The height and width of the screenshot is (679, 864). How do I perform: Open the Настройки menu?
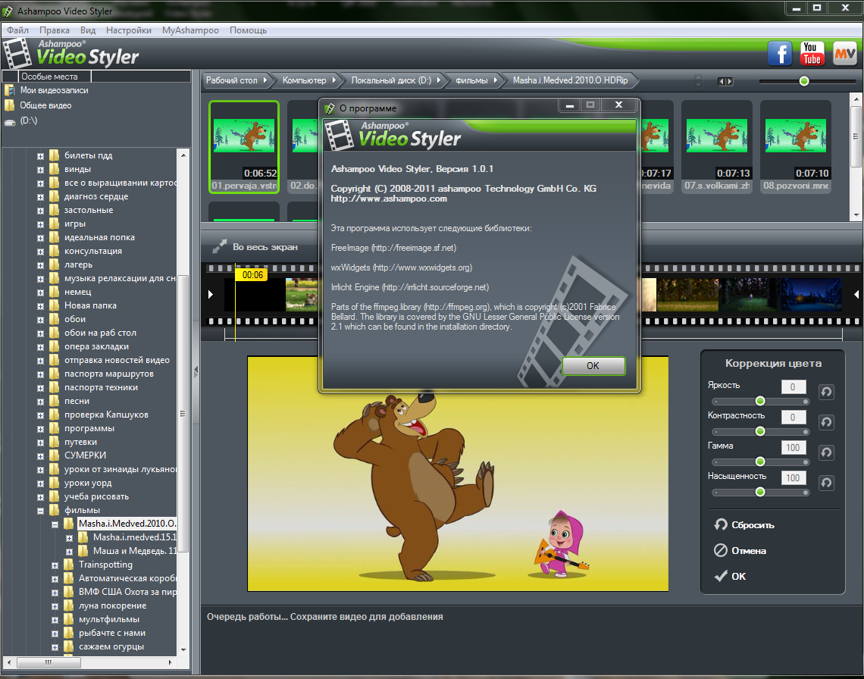[x=128, y=30]
